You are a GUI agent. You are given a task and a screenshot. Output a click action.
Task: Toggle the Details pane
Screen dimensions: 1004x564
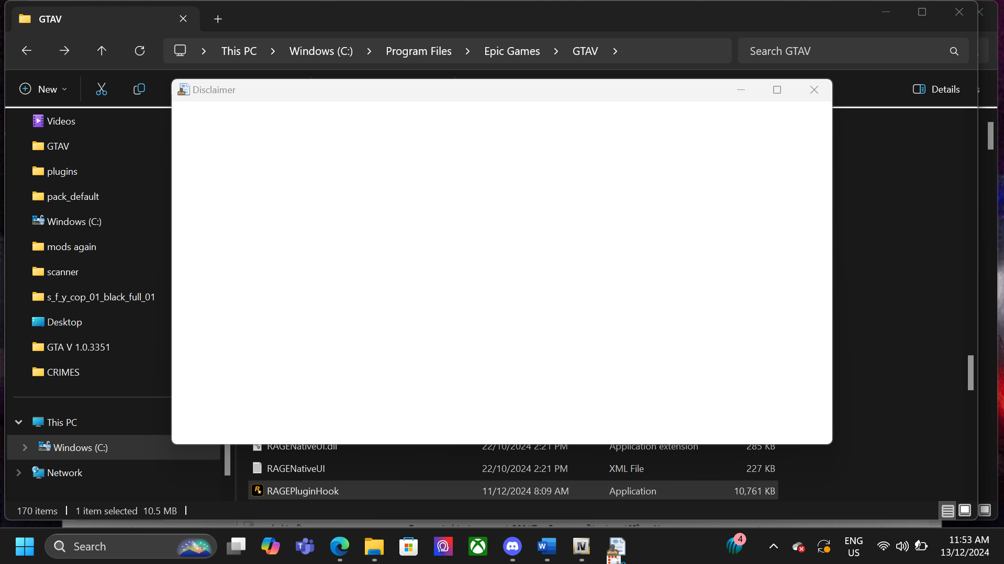(936, 89)
